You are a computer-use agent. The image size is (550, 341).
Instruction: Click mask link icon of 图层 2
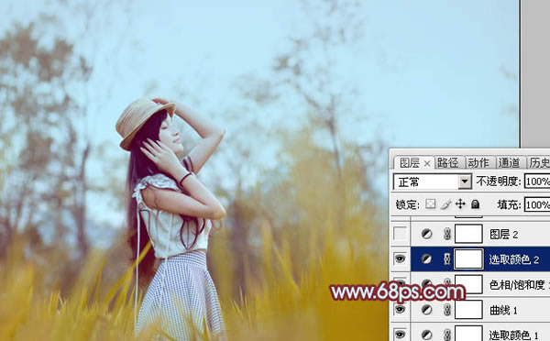coord(447,234)
